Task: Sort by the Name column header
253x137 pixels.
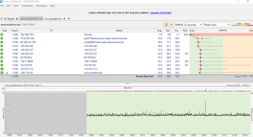Action: coord(119,30)
